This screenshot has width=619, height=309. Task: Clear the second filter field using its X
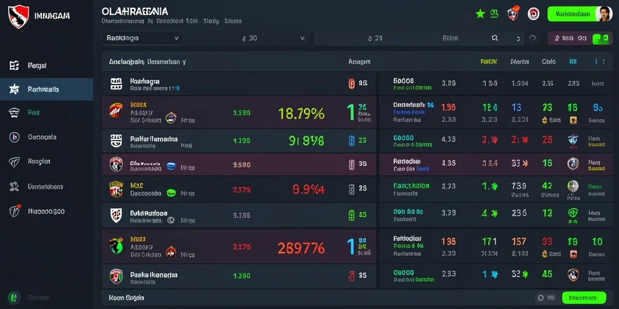click(302, 38)
